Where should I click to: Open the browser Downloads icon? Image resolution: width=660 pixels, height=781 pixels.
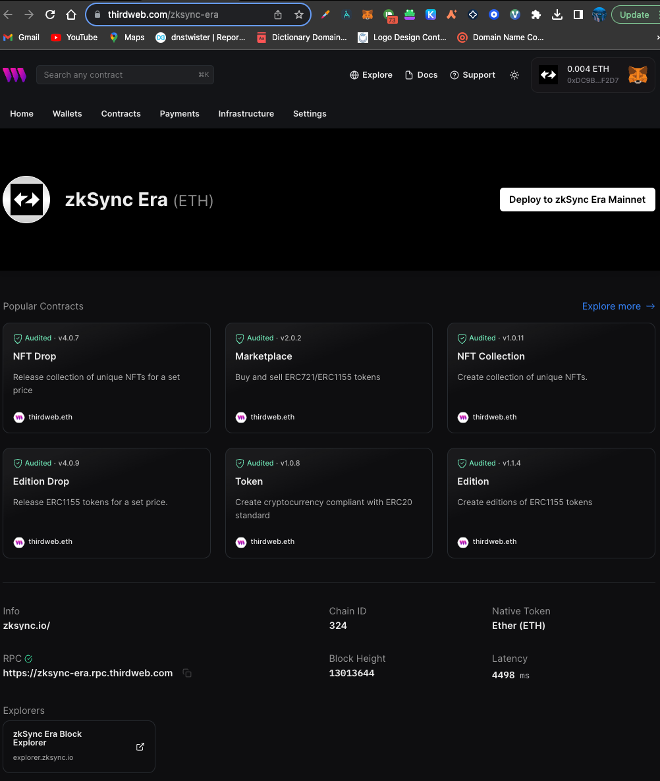pyautogui.click(x=557, y=15)
